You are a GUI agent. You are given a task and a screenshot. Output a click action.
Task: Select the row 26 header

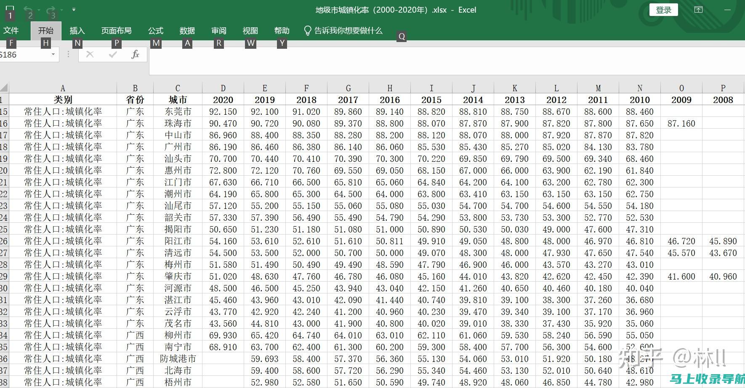click(4, 241)
